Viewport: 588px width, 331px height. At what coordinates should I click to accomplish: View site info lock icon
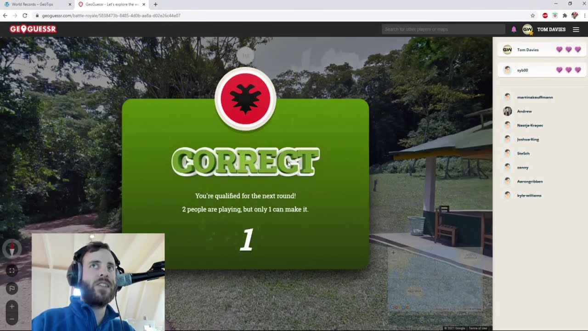37,16
